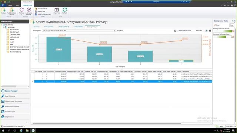237x133 pixels.
Task: Open the Restore button dropdown arrow
Action: click(x=21, y=14)
